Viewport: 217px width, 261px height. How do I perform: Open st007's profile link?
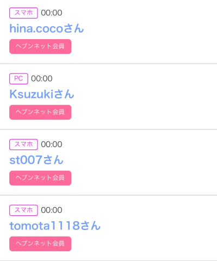click(x=36, y=160)
